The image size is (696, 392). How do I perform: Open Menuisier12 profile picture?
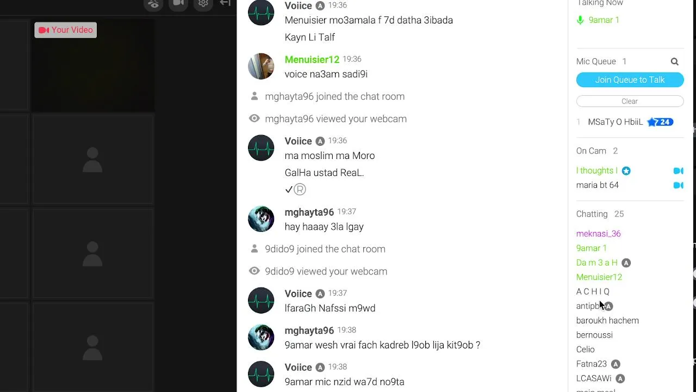pyautogui.click(x=261, y=66)
